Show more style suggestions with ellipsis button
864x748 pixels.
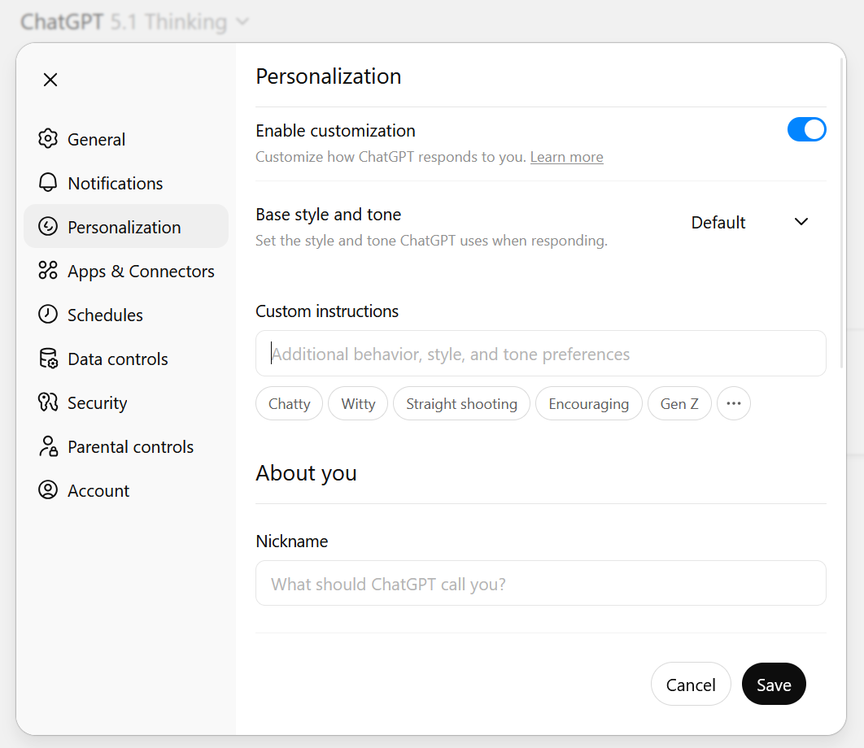733,404
